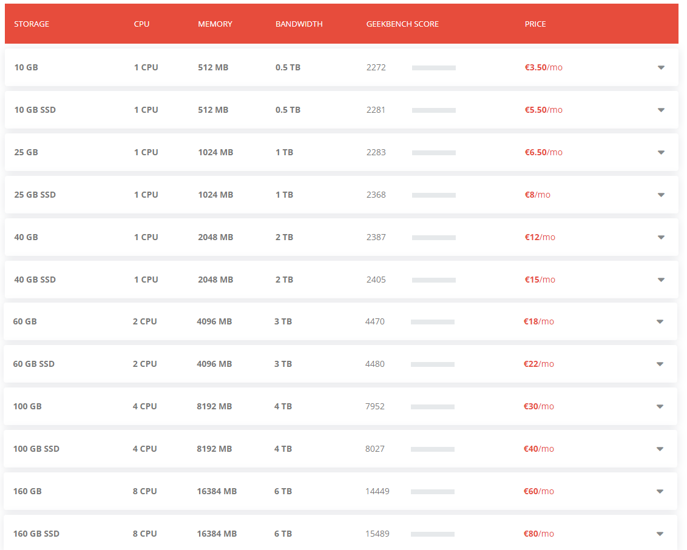Show details for the €30/mo plan arrow
The height and width of the screenshot is (550, 687).
tap(660, 406)
